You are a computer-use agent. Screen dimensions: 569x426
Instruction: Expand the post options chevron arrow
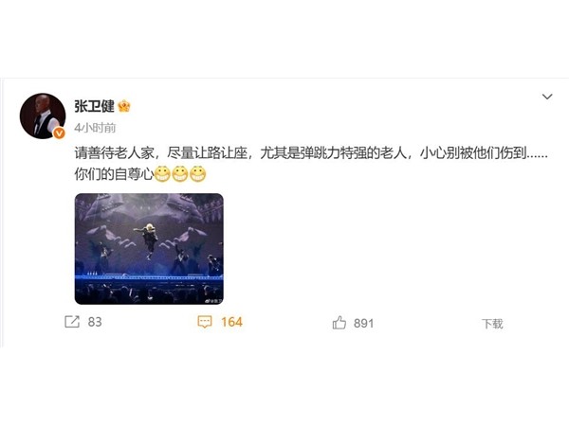547,97
